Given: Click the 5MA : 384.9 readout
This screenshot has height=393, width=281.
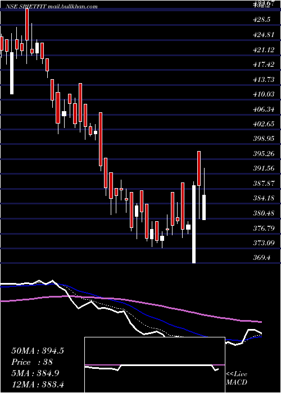Looking at the screenshot, I should [x=35, y=373].
